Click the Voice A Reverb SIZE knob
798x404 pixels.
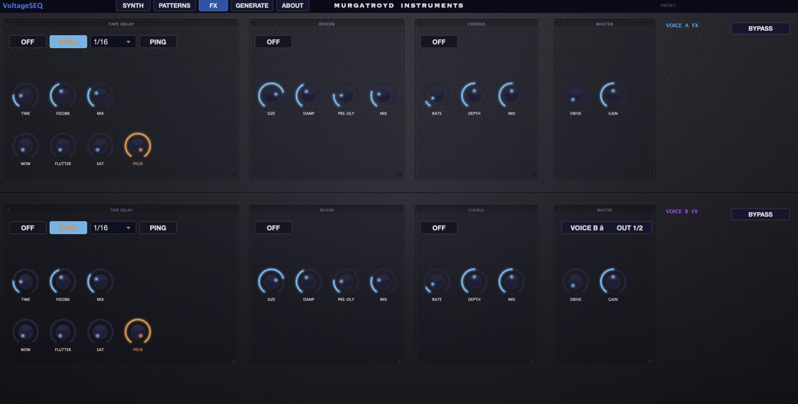coord(271,95)
